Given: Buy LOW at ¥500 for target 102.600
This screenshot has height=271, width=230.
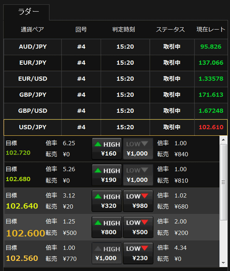Looking at the screenshot, I should [x=138, y=227].
